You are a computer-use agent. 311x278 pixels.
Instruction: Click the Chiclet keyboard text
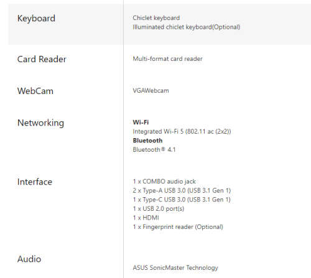click(x=156, y=18)
